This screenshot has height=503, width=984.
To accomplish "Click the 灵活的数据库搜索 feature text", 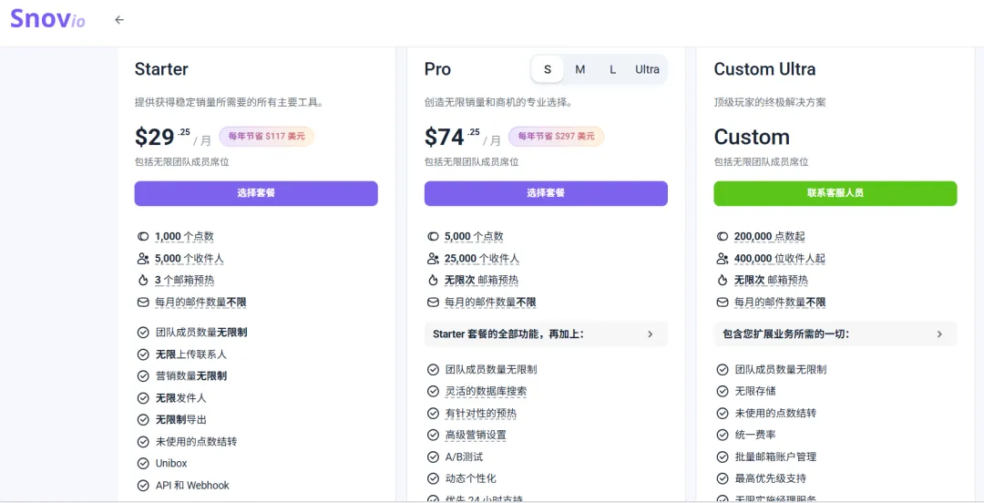I will 487,391.
